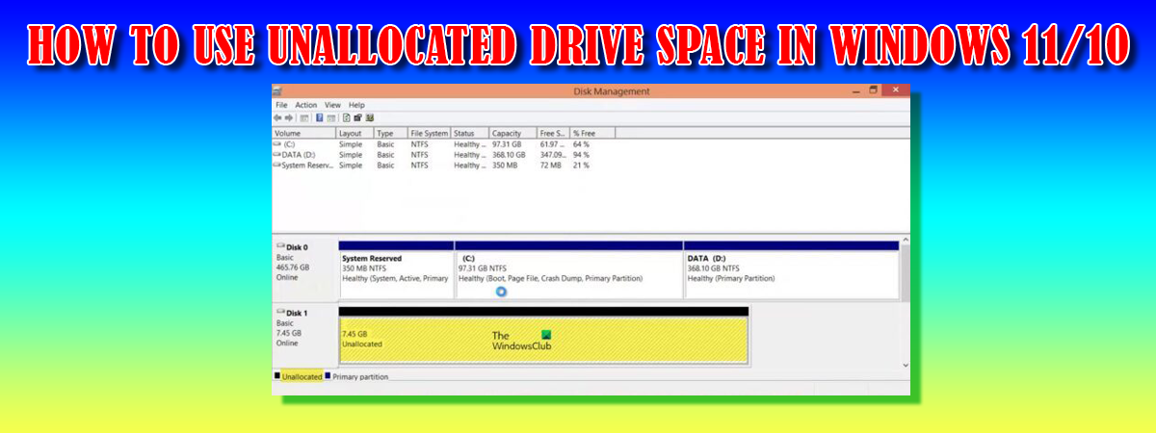Click the 21 % free value
Image resolution: width=1156 pixels, height=433 pixels.
[x=580, y=166]
